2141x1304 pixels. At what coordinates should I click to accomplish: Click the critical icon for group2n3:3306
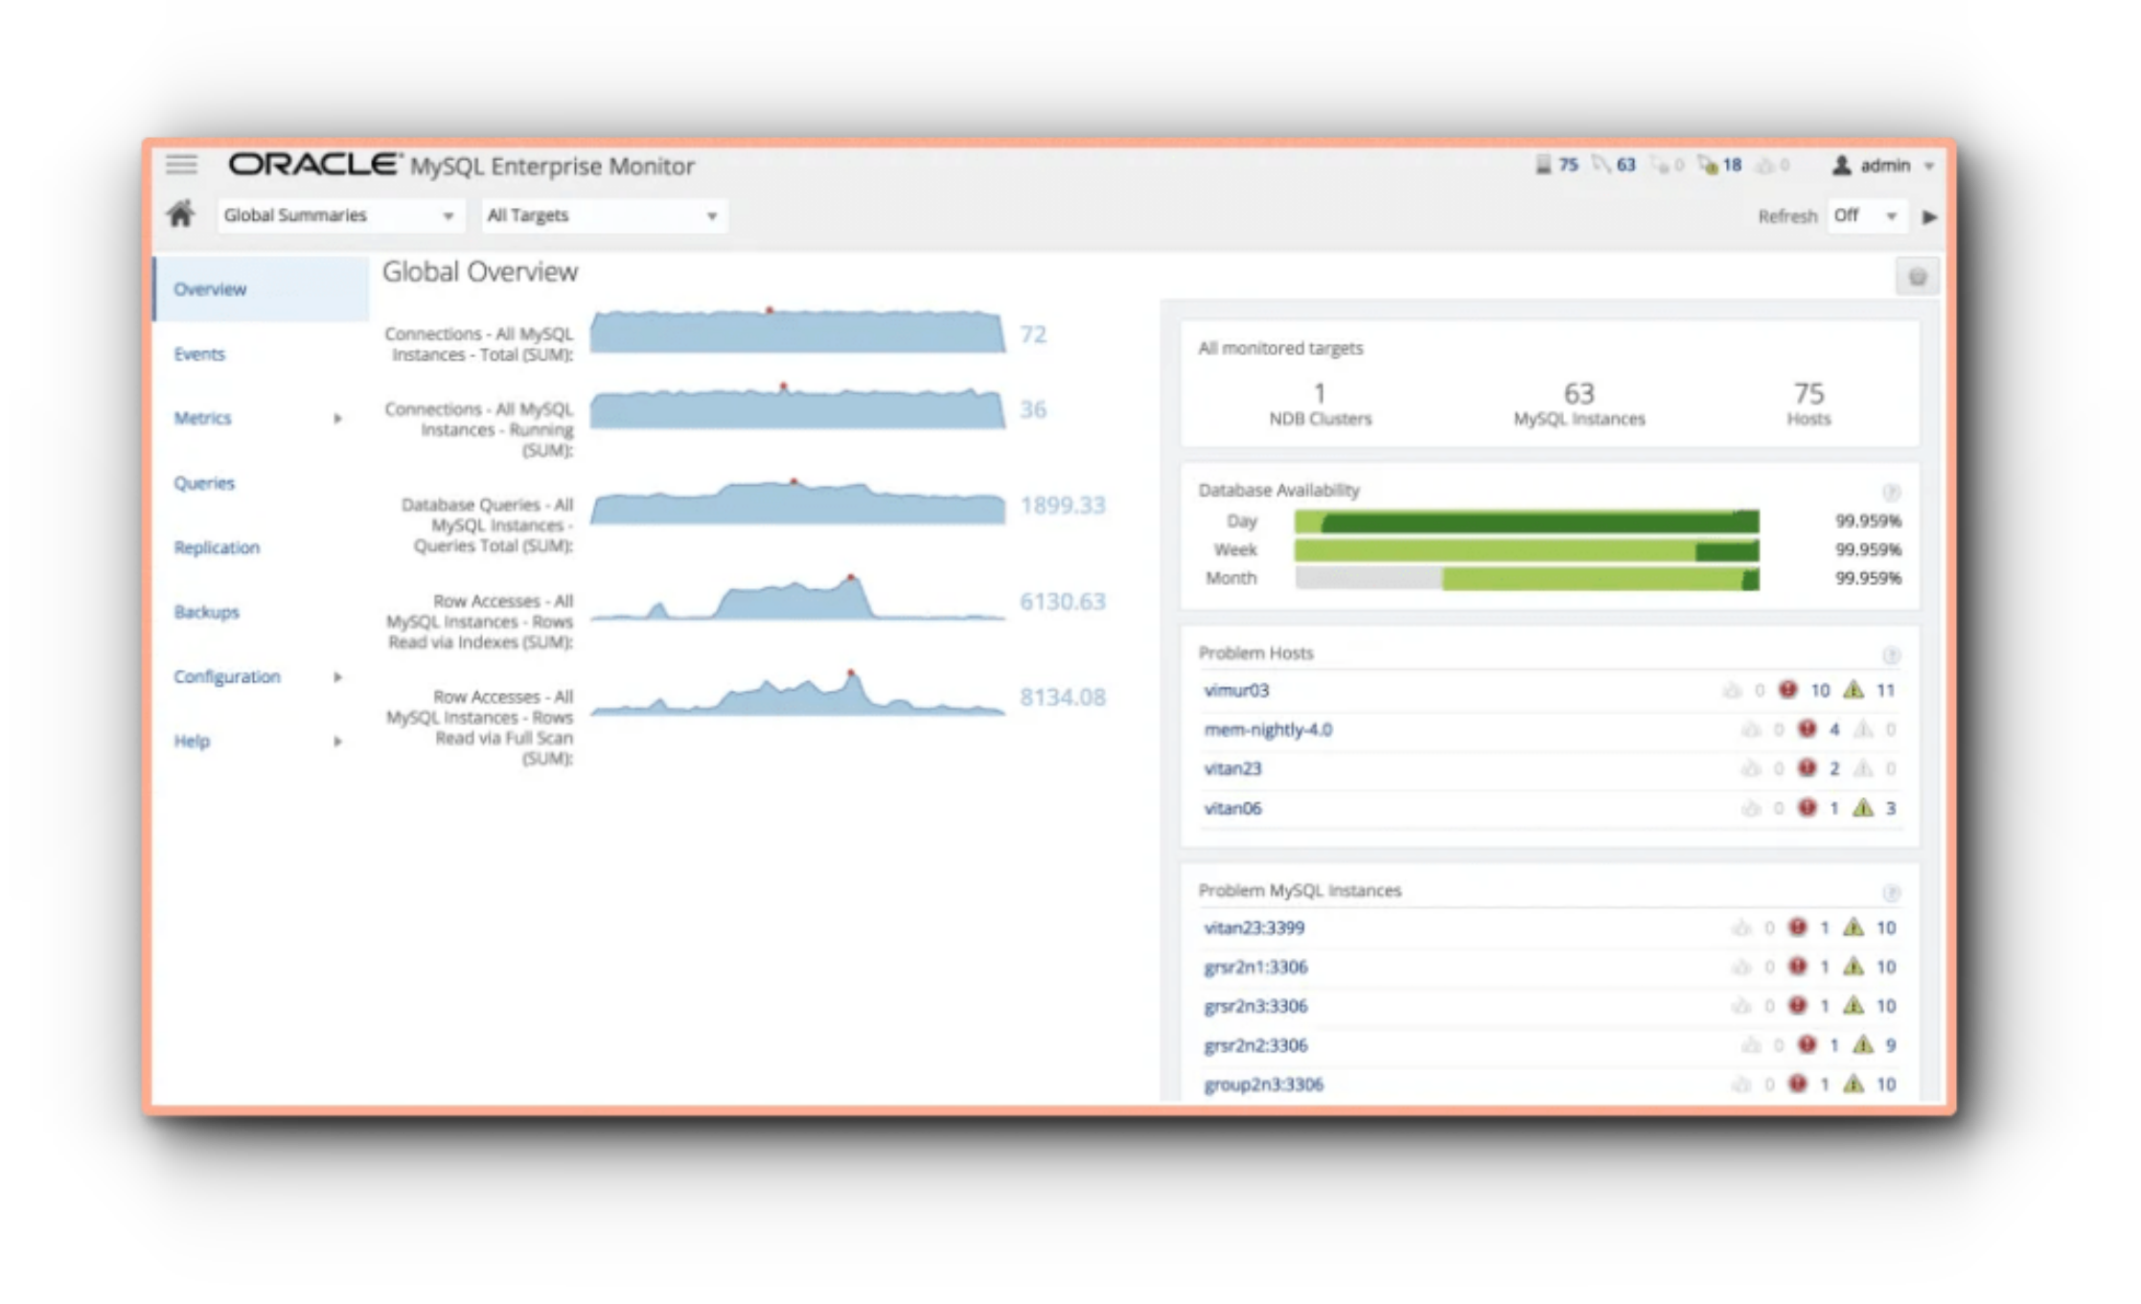1797,1084
